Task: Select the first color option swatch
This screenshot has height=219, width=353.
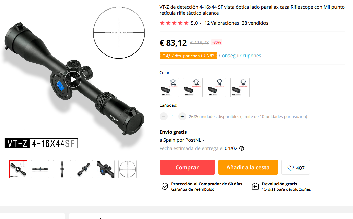Action: (x=169, y=87)
